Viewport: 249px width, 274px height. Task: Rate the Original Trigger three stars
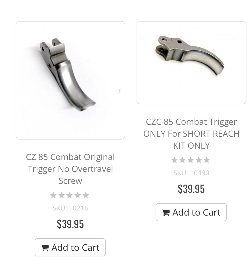(x=70, y=195)
